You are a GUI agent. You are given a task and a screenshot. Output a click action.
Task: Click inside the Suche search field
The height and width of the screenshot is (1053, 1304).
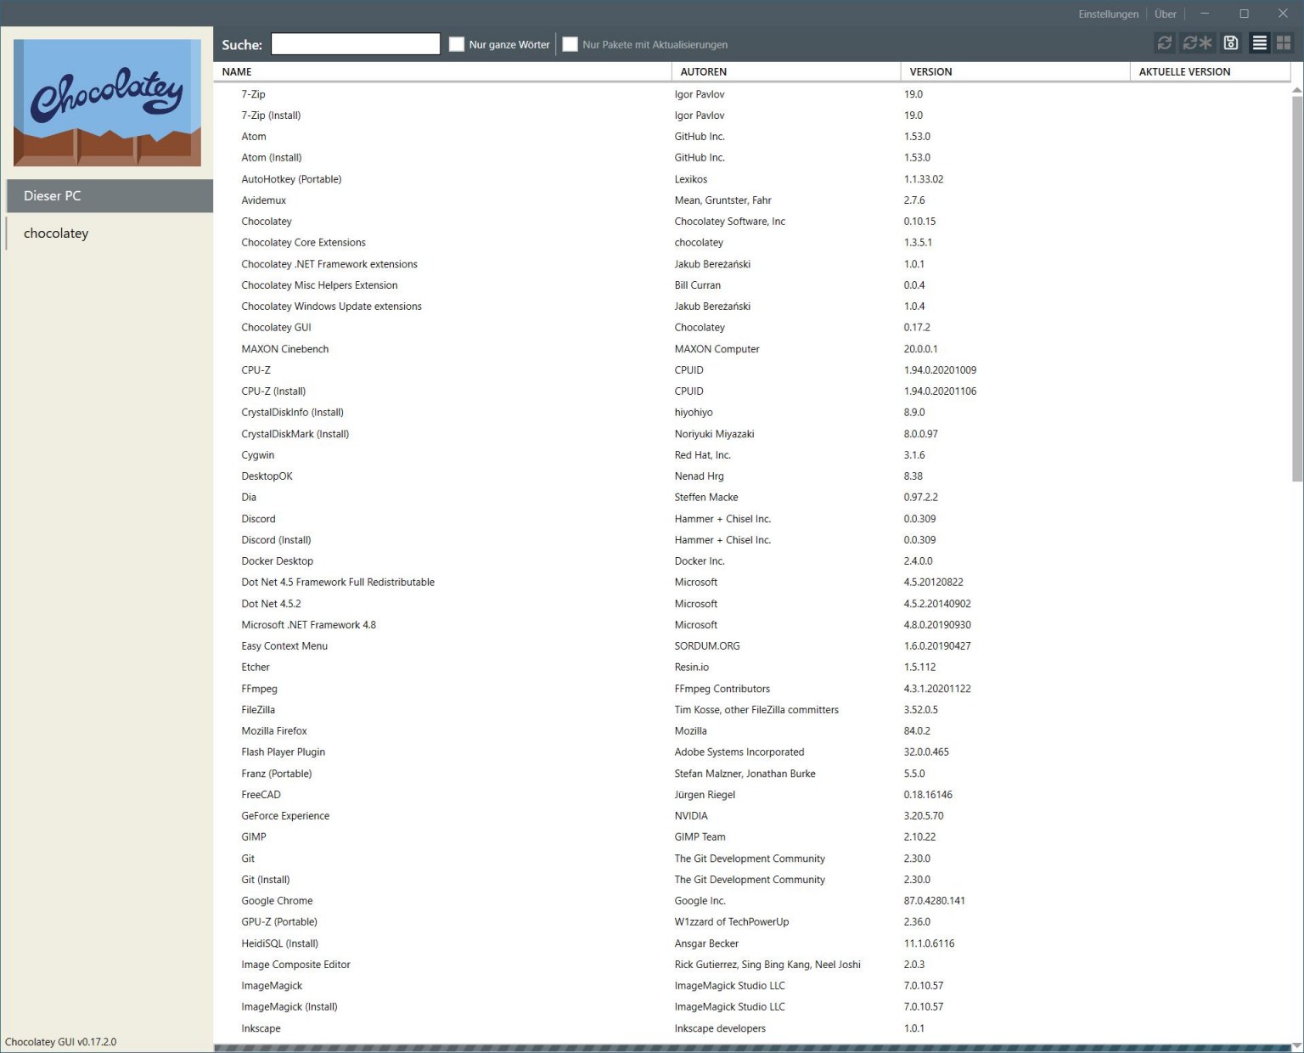click(x=355, y=43)
